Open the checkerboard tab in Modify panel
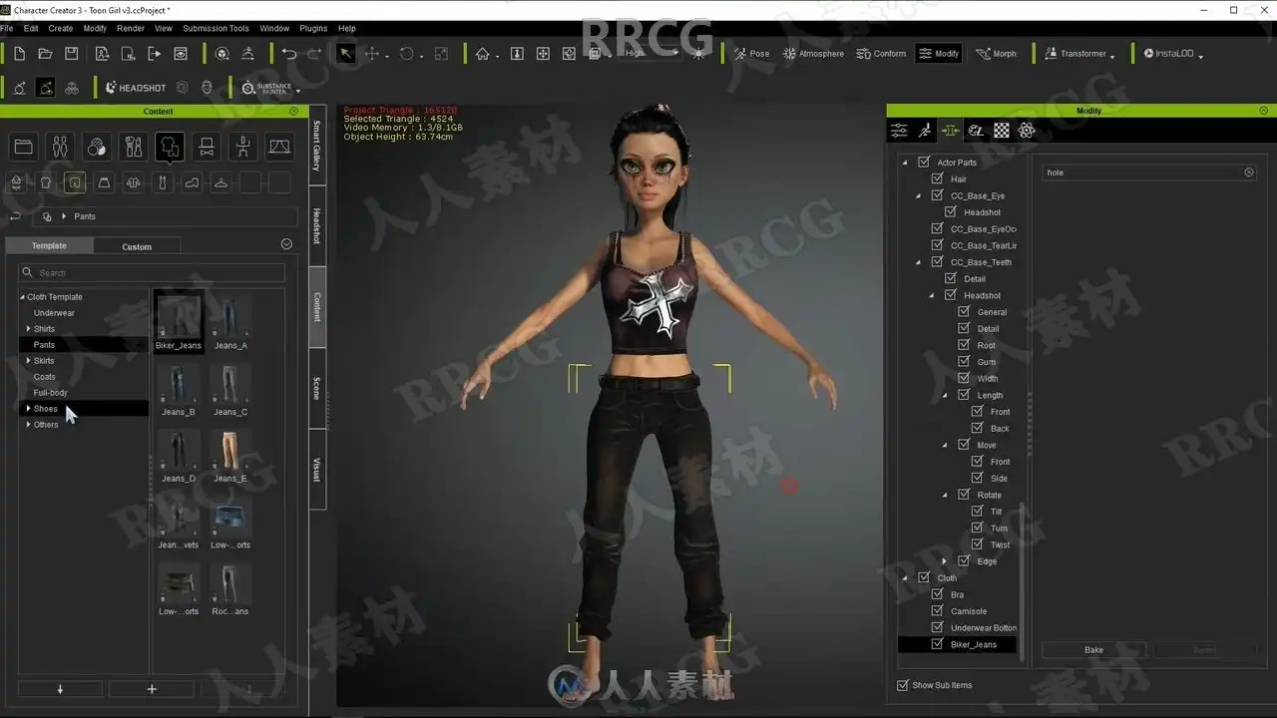The width and height of the screenshot is (1277, 718). [x=1002, y=131]
